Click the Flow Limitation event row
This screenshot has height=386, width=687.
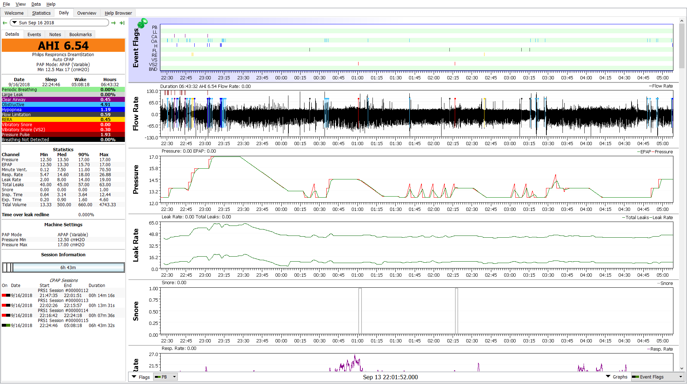[63, 115]
